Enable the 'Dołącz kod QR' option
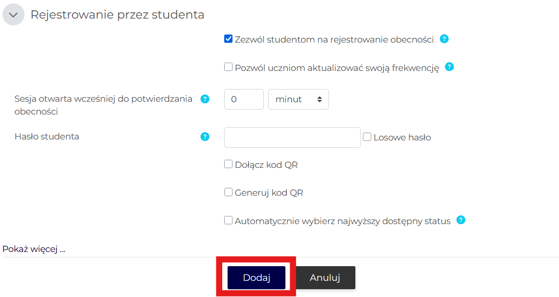This screenshot has height=297, width=559. [228, 164]
